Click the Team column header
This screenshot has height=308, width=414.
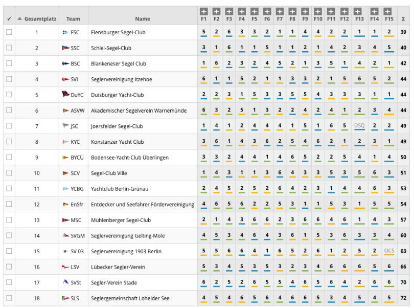(73, 19)
